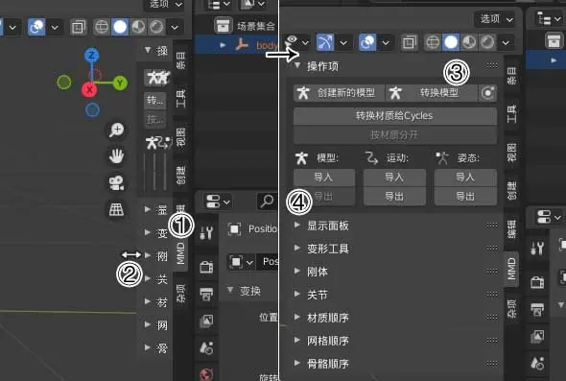Select material preview shading in the right screenshot viewport

coord(469,42)
